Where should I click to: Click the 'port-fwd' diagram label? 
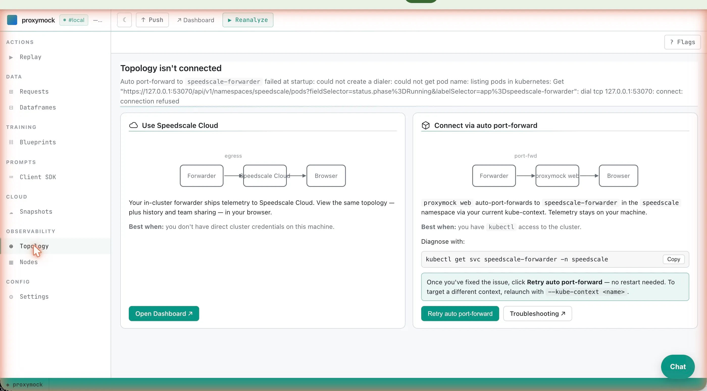[525, 156]
